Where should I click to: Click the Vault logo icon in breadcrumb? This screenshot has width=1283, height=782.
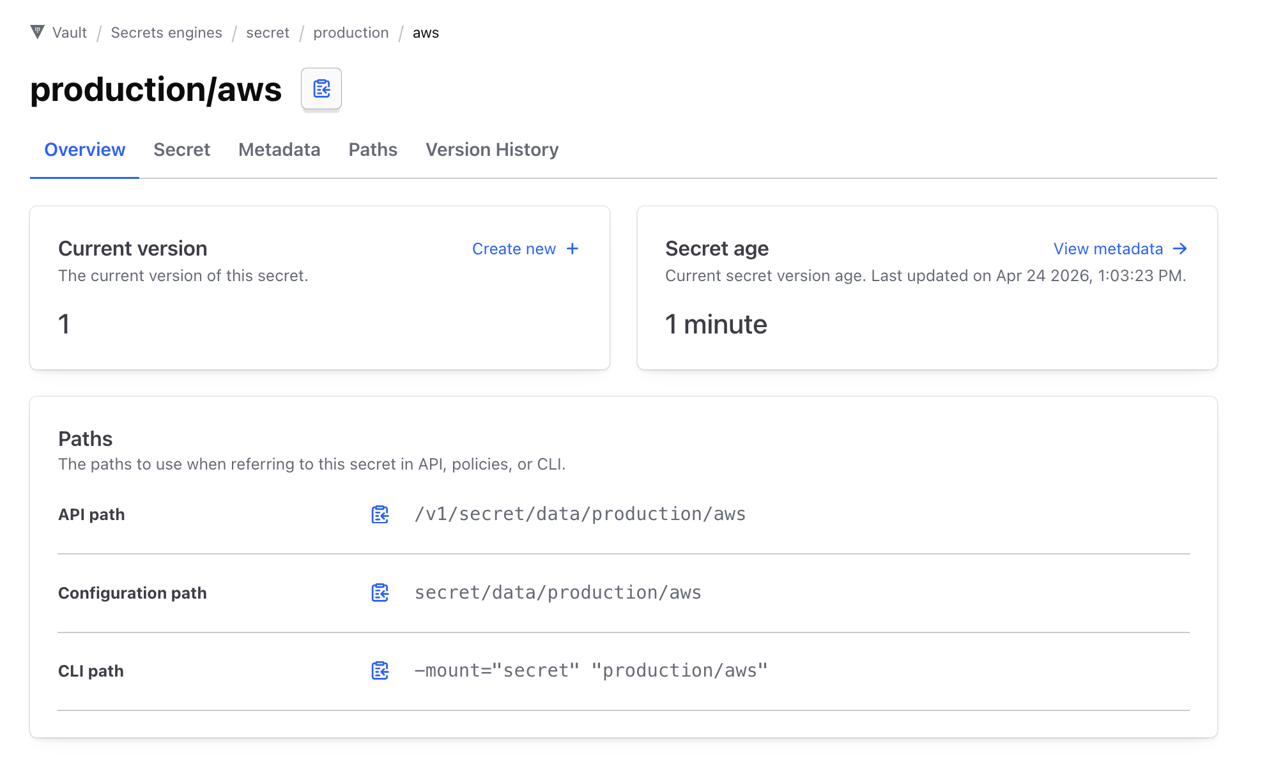click(38, 32)
